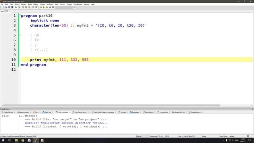Click the Windows (CR+LF) status bar field
Screen dimensions: 254x143
156,136
